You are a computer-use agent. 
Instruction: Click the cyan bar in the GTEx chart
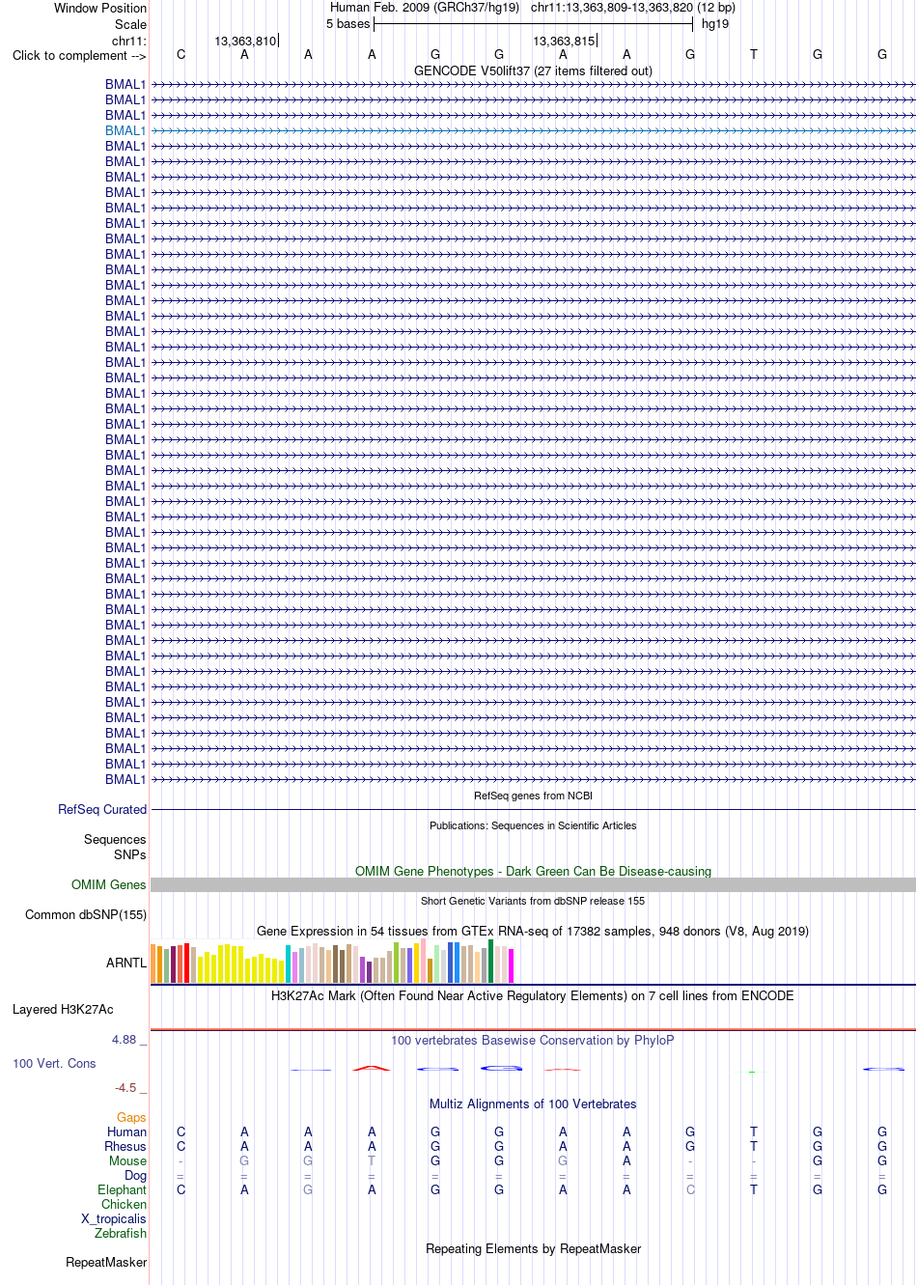(x=289, y=964)
